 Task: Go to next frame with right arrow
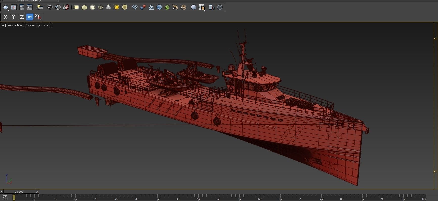coord(37,192)
